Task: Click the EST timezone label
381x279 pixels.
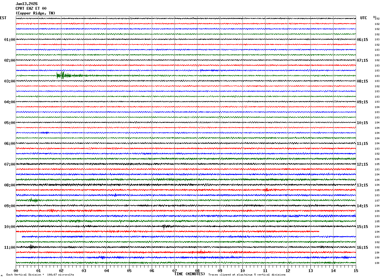Action: click(3, 18)
